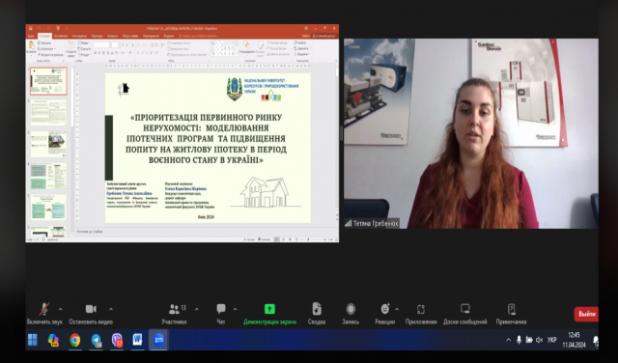Unmute the microphone in Zoom
Screen dimensions: 618x363
[44, 309]
